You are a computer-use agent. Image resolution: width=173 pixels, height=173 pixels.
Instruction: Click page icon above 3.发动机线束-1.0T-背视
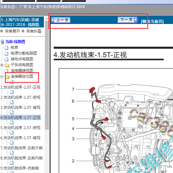click(x=12, y=102)
